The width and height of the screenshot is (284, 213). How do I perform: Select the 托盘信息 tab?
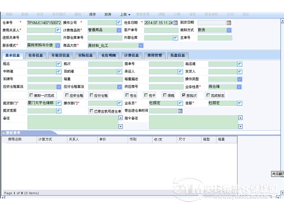(178, 55)
